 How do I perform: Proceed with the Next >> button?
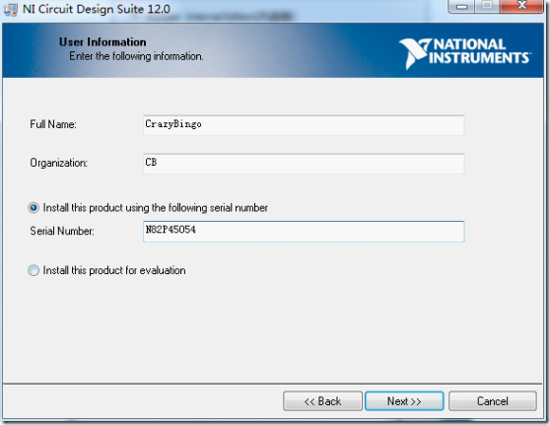(x=404, y=401)
